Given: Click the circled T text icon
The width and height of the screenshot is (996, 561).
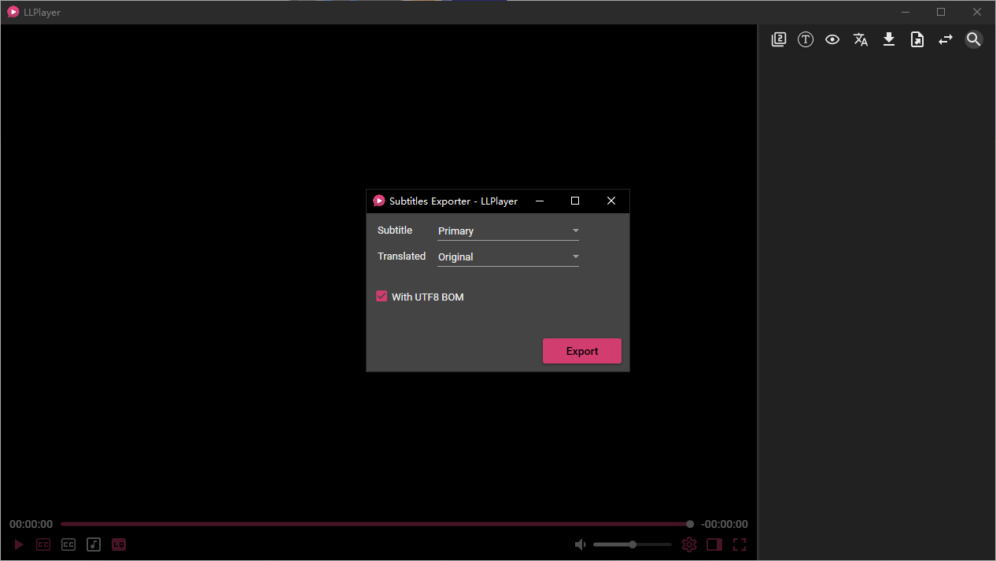Looking at the screenshot, I should tap(806, 39).
